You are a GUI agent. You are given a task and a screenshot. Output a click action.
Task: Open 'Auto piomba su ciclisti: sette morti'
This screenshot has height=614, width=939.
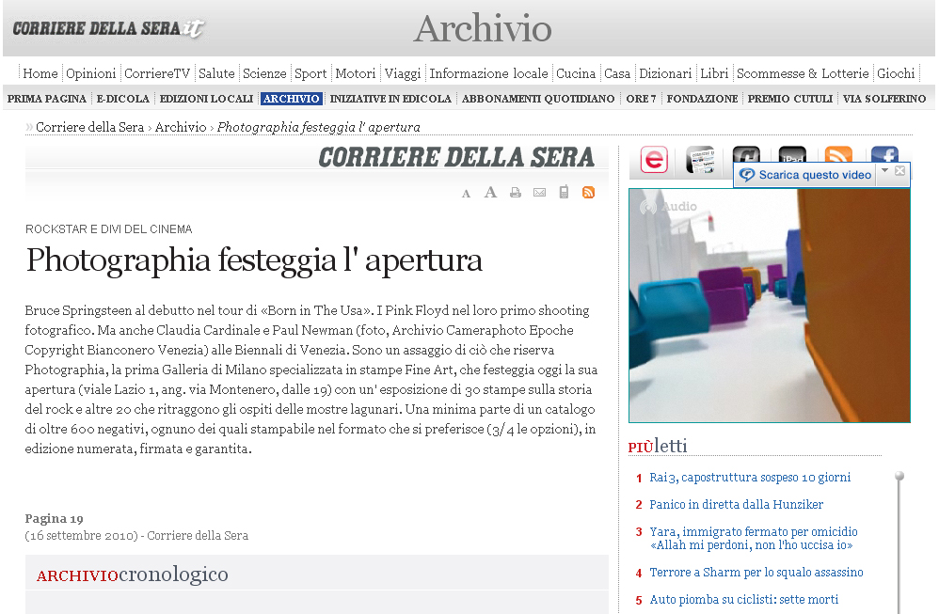744,599
